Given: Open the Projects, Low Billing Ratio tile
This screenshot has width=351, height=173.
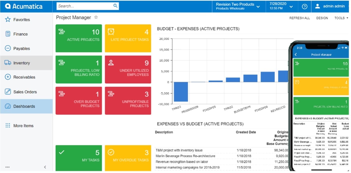Looking at the screenshot, I should coord(79,69).
